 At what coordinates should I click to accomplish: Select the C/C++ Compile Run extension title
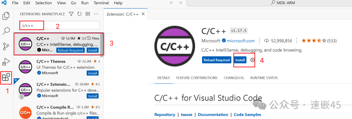55,107
